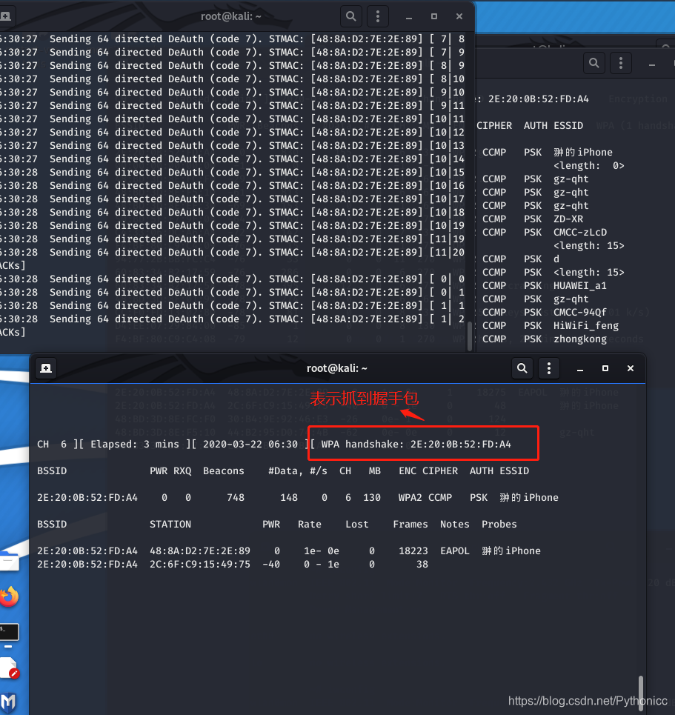Click new tab icon in top DeAuth terminal
Image resolution: width=675 pixels, height=715 pixels.
pyautogui.click(x=5, y=16)
